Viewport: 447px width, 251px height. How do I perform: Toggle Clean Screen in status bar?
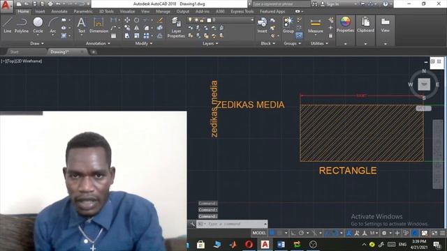[x=434, y=233]
